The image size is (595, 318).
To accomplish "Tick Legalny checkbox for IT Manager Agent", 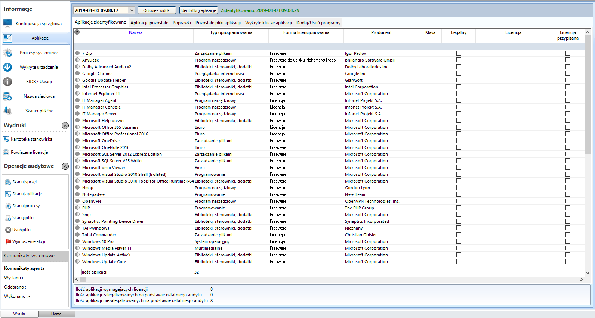I will point(459,100).
